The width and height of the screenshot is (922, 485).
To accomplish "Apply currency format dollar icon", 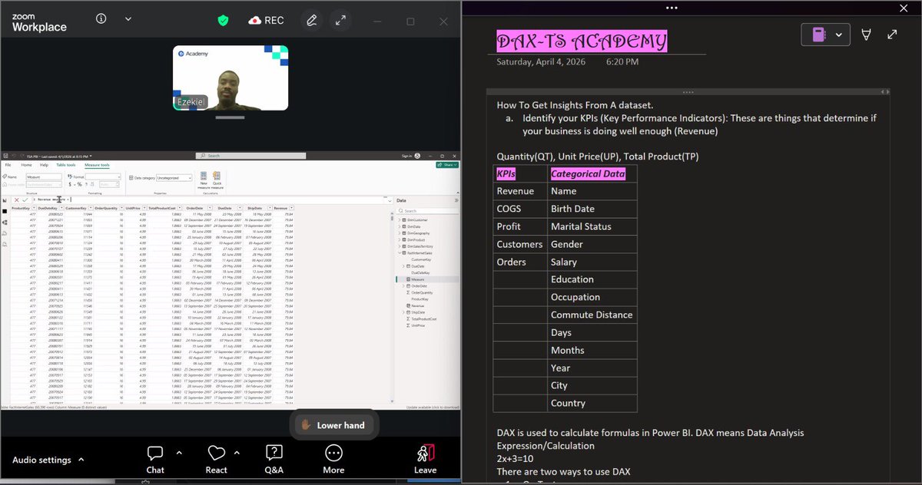I will click(x=70, y=185).
